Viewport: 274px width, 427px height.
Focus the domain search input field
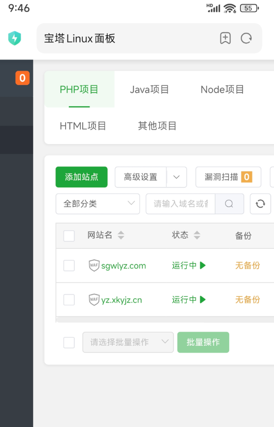pyautogui.click(x=181, y=204)
